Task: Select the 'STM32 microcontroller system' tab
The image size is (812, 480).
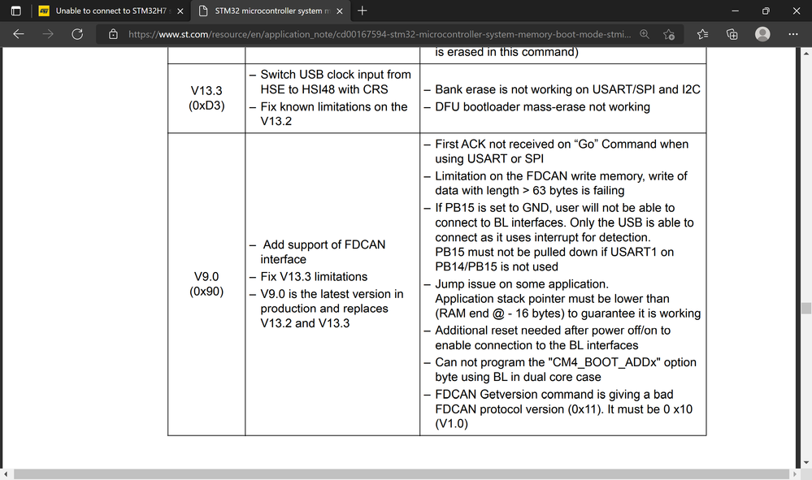Action: pos(271,11)
